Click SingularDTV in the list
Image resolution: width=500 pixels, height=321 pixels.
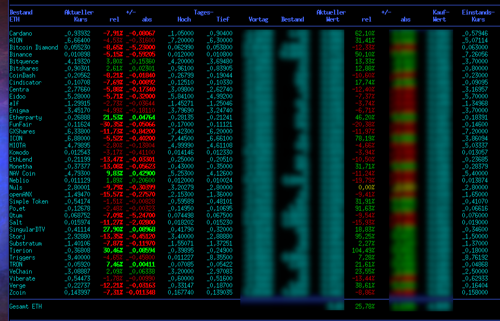(x=27, y=230)
